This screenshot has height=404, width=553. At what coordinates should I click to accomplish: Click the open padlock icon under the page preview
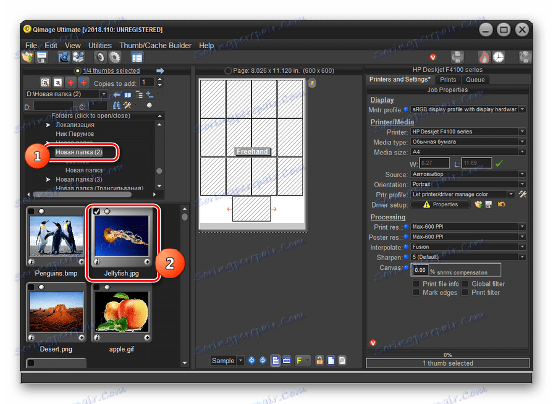tap(319, 360)
